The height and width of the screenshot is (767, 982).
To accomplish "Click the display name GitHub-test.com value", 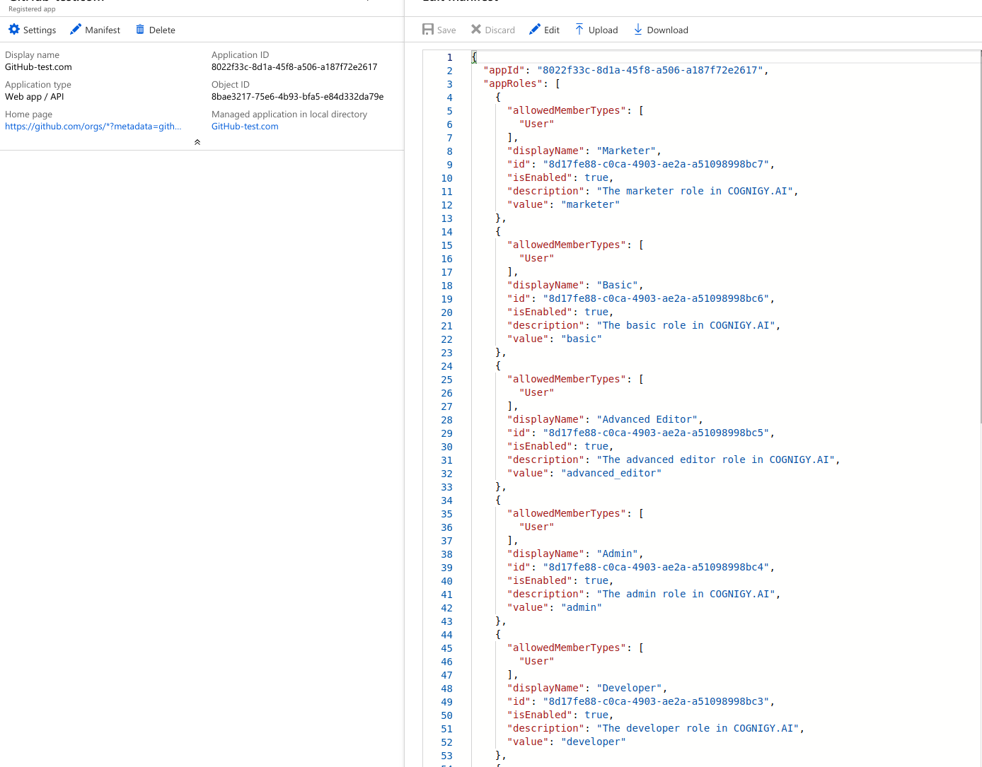I will click(x=38, y=67).
